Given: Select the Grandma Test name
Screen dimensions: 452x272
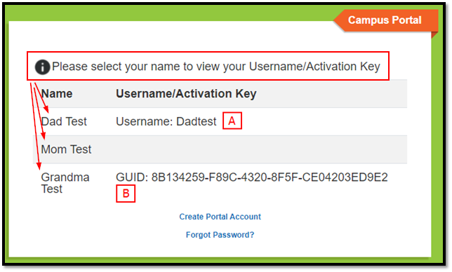Looking at the screenshot, I should click(x=65, y=183).
